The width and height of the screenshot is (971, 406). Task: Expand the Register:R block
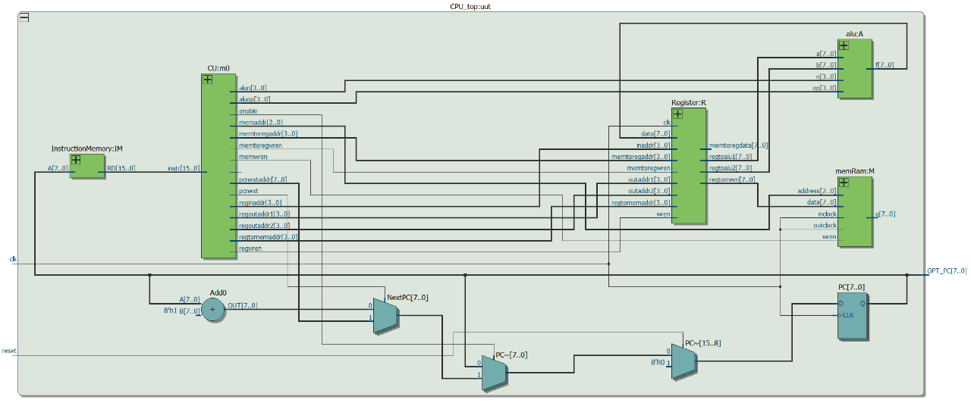[677, 114]
